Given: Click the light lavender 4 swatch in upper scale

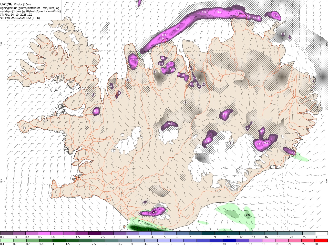Looking at the screenshot, I should click(145, 233).
